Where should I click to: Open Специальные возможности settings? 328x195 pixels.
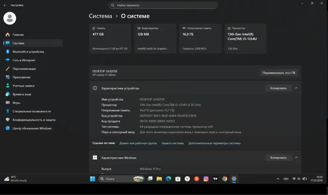coord(33,111)
